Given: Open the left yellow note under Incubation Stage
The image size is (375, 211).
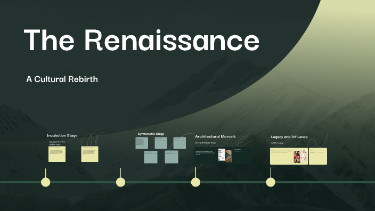Looking at the screenshot, I should (x=57, y=154).
